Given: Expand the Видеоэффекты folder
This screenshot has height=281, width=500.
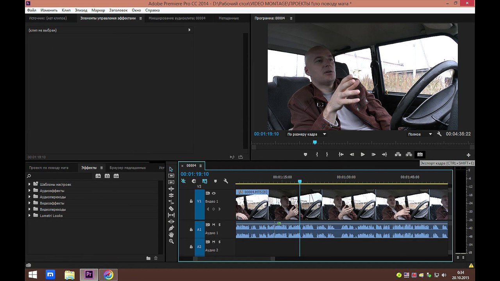Looking at the screenshot, I should [29, 203].
